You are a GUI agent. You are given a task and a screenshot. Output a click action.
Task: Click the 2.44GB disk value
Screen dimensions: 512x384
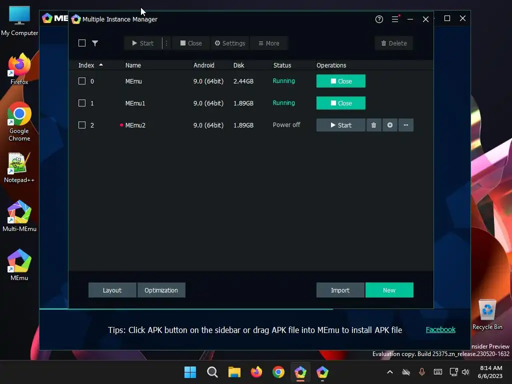pyautogui.click(x=243, y=81)
